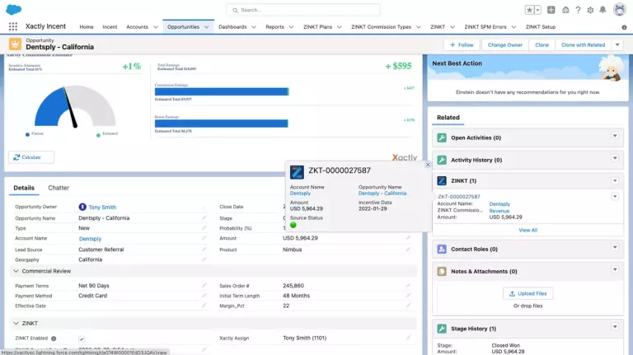The image size is (633, 355).
Task: Click the Contact Roles icon
Action: coord(442,250)
